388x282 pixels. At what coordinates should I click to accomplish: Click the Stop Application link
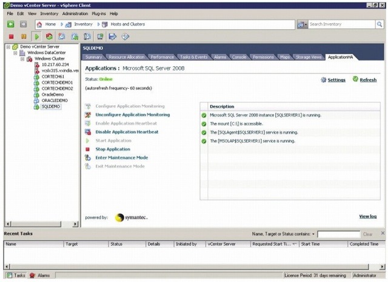point(113,150)
